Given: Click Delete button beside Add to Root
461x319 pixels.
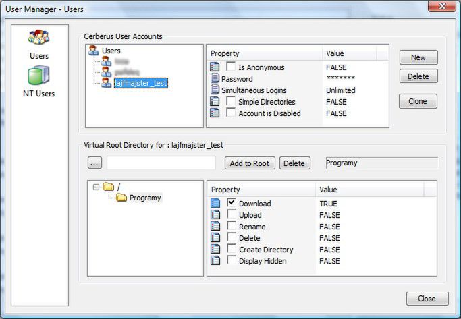Looking at the screenshot, I should (294, 163).
